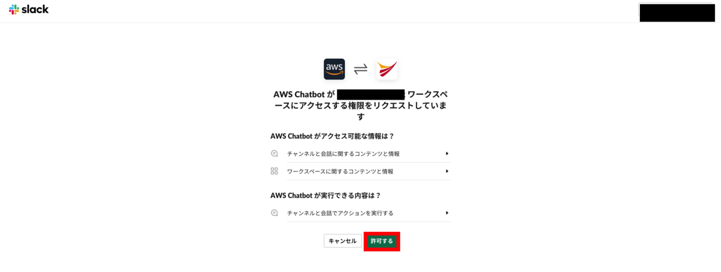
Task: Expand arrow for チャンネルと会話でアクションを実行する
Action: tap(447, 213)
